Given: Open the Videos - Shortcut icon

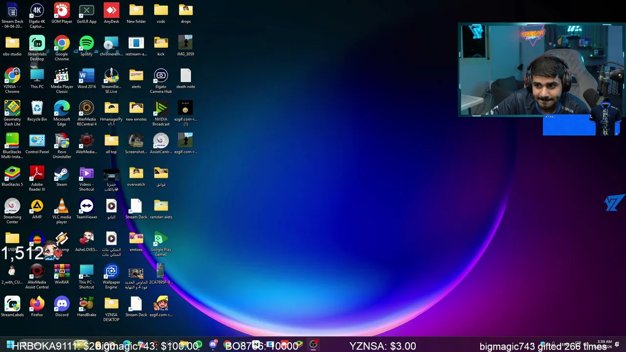Looking at the screenshot, I should pyautogui.click(x=87, y=179).
